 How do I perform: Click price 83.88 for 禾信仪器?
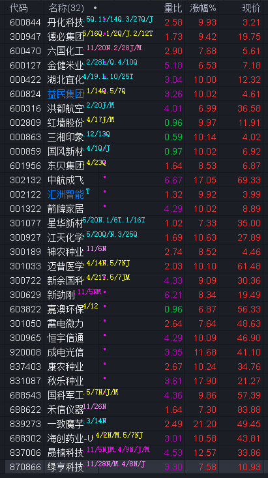click(x=249, y=409)
